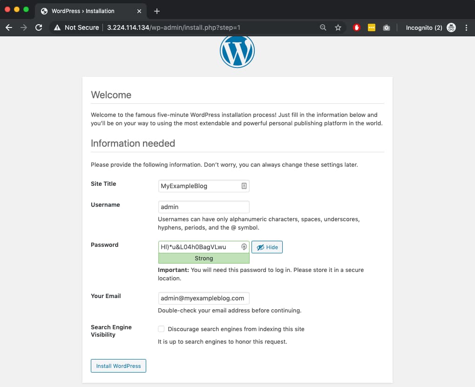The width and height of the screenshot is (475, 387).
Task: Click the macOS green fullscreen button
Action: point(26,9)
